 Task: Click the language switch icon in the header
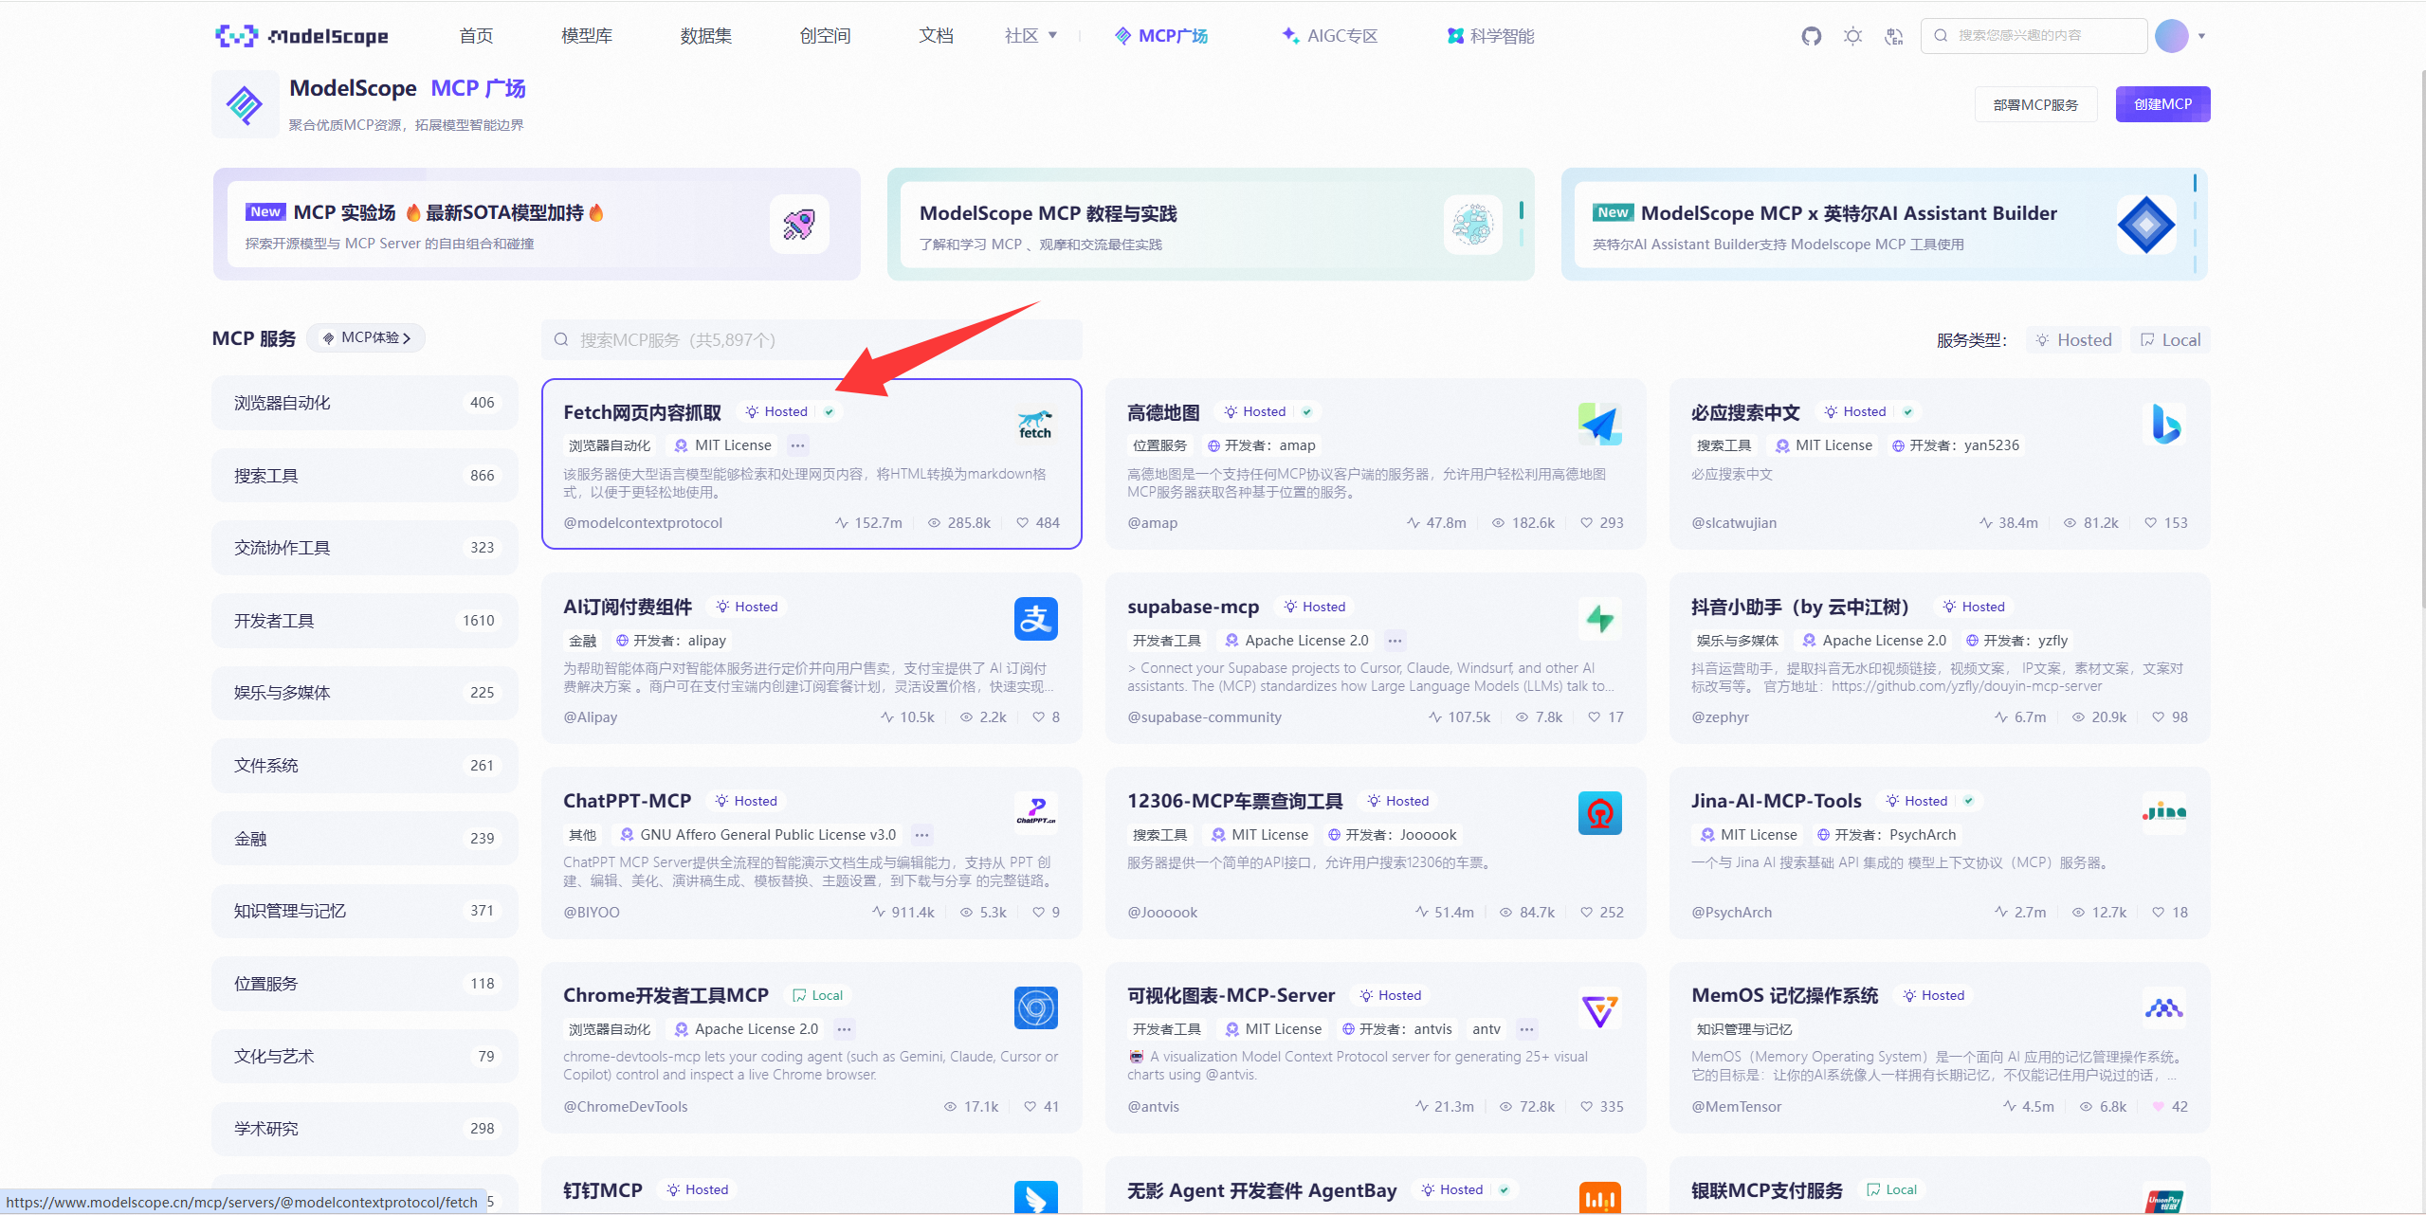[x=1894, y=36]
